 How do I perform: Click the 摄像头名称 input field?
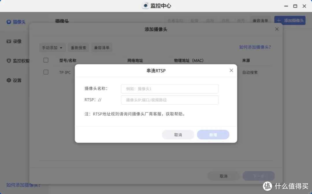[170, 88]
